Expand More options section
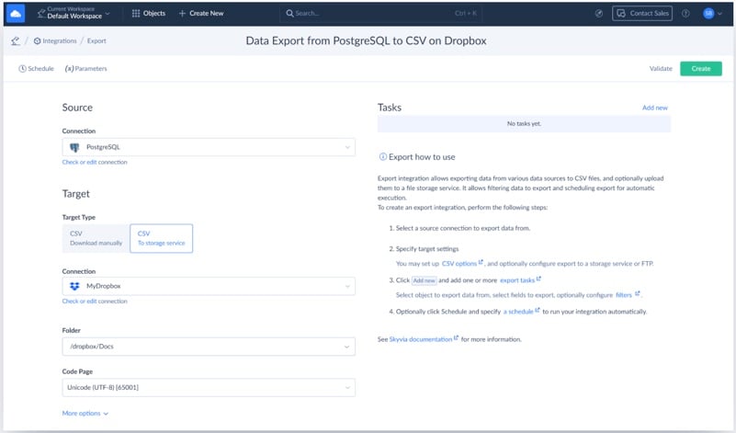736x433 pixels. click(85, 414)
